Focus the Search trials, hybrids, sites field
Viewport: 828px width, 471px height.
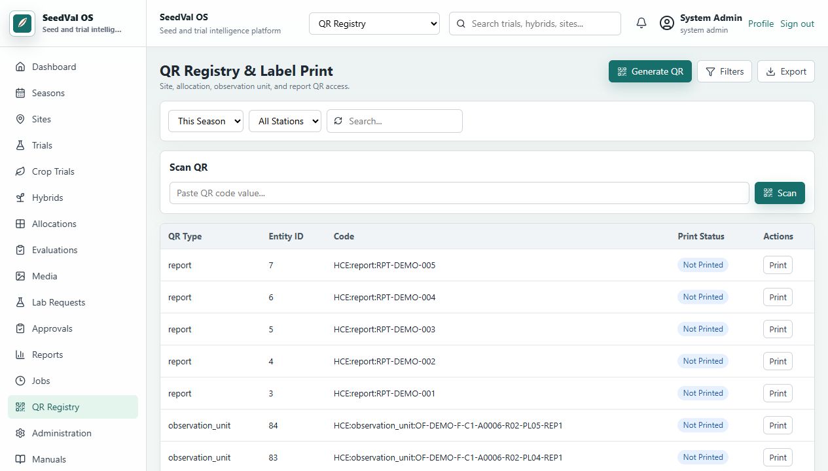coord(535,24)
